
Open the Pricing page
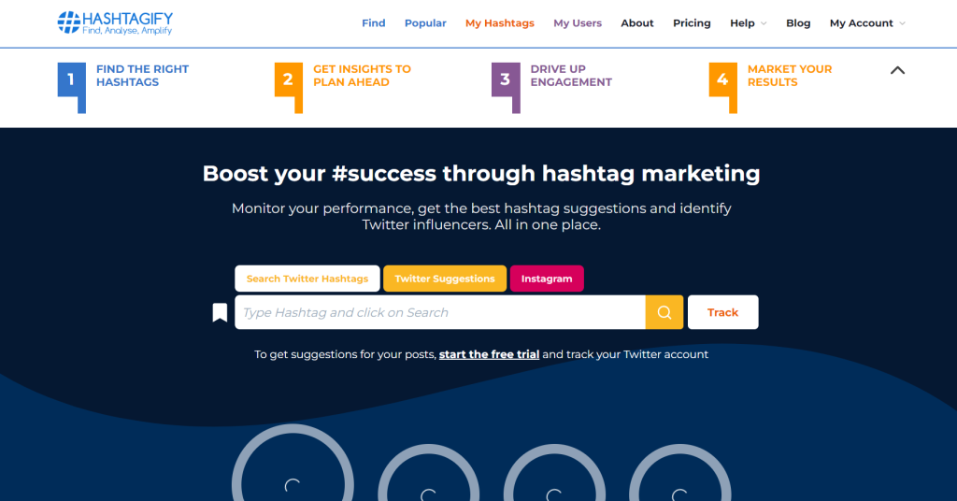pos(692,23)
